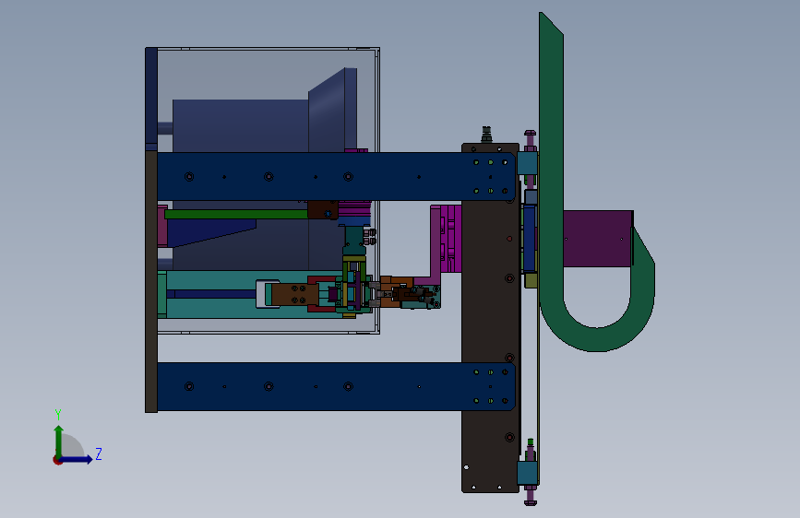800x518 pixels.
Task: Click the blue Z axis arrow of the triad
Action: 77,459
